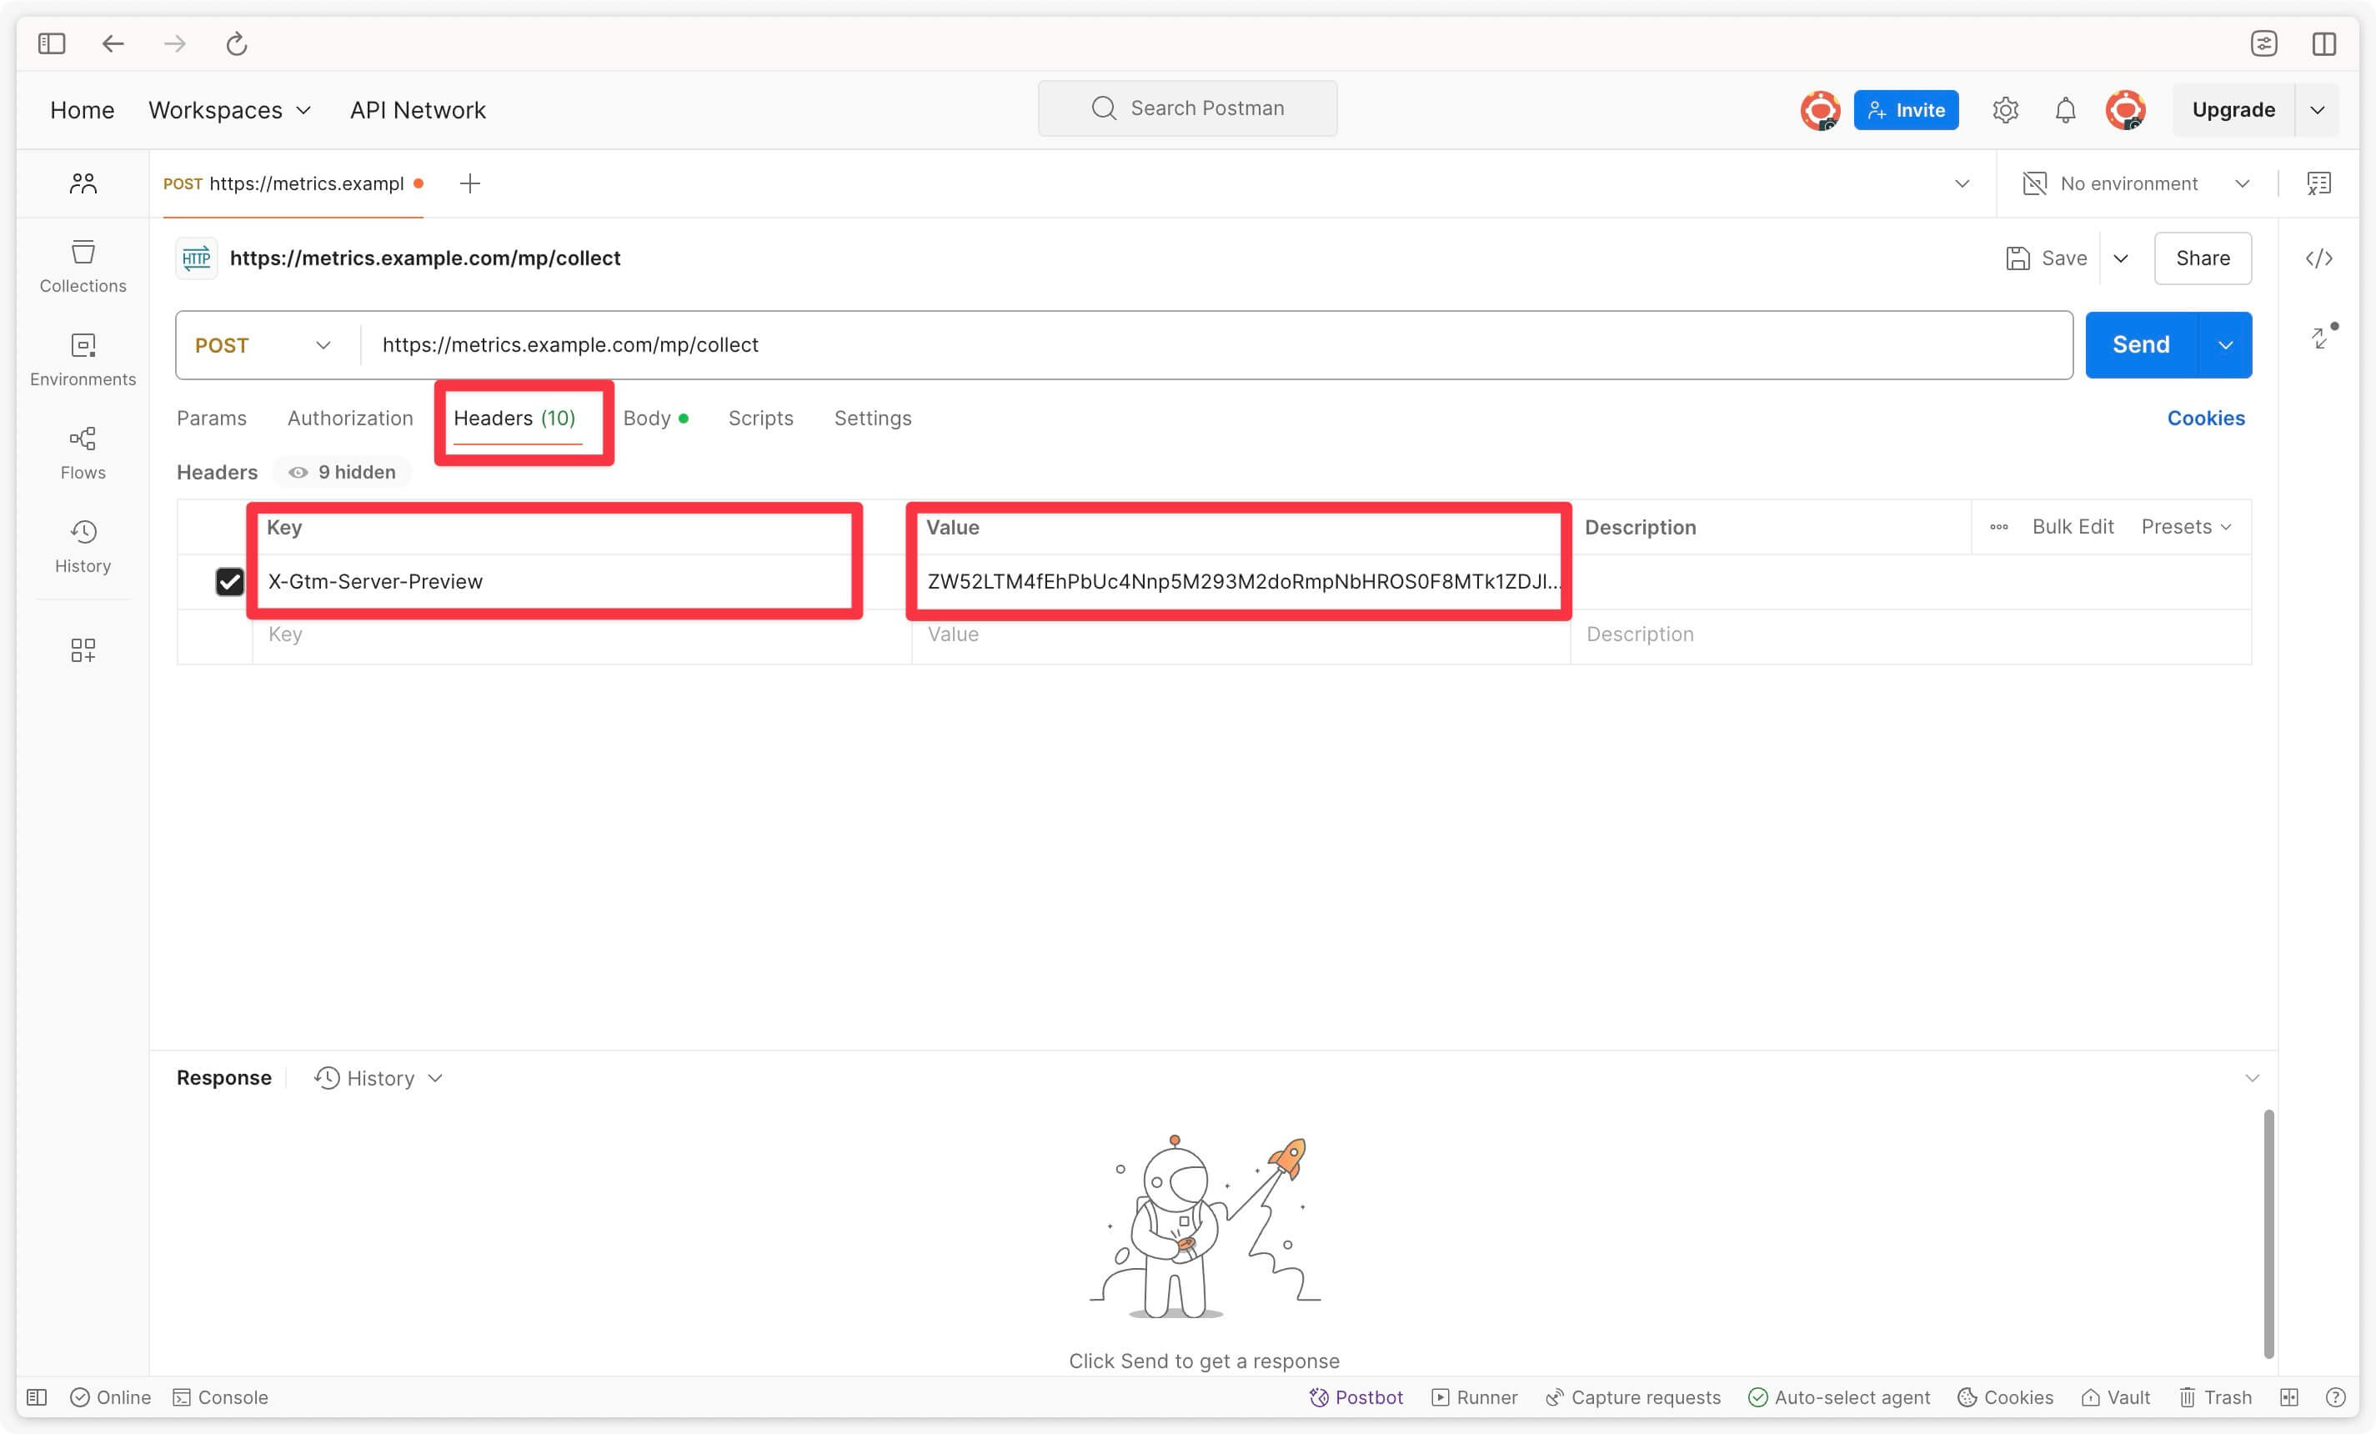The width and height of the screenshot is (2376, 1434).
Task: Open the code snippet panel icon
Action: (x=2319, y=258)
